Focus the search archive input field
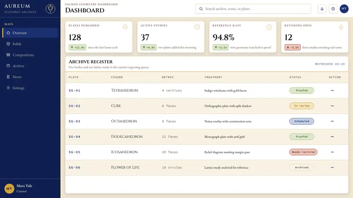 pos(253,9)
